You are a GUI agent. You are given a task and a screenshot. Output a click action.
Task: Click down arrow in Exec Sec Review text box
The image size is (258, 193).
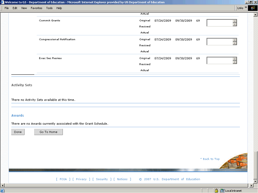(235, 62)
